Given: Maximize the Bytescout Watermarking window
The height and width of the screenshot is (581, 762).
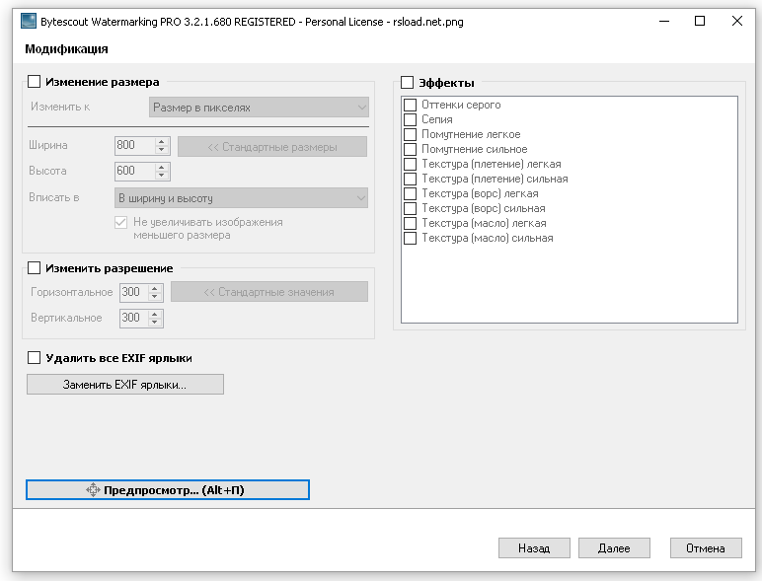Looking at the screenshot, I should pyautogui.click(x=700, y=22).
